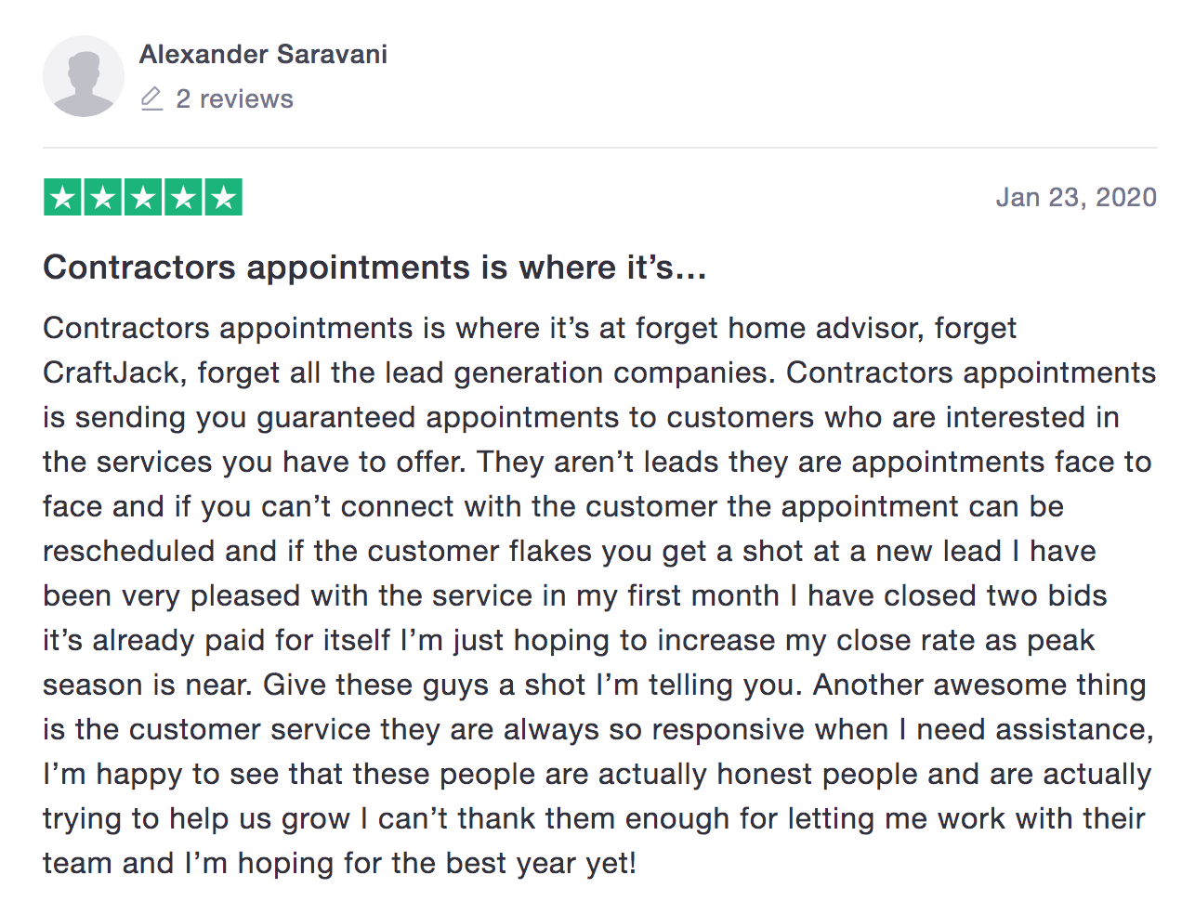Click the second green star
Viewport: 1195px width, 901px height.
pos(103,197)
